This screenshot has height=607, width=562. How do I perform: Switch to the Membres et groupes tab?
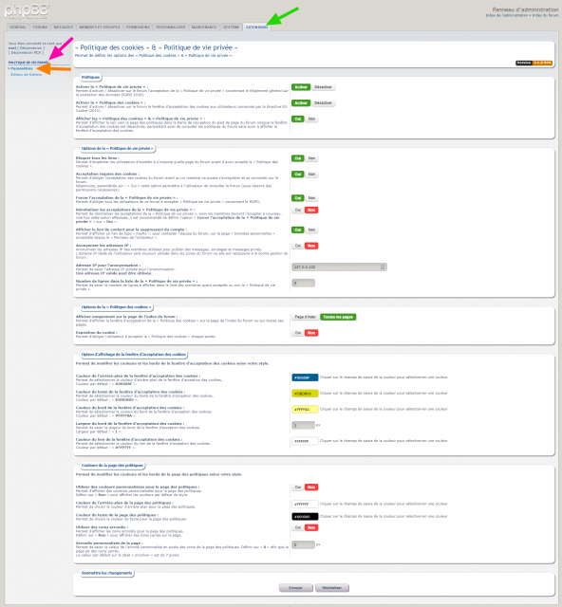100,28
